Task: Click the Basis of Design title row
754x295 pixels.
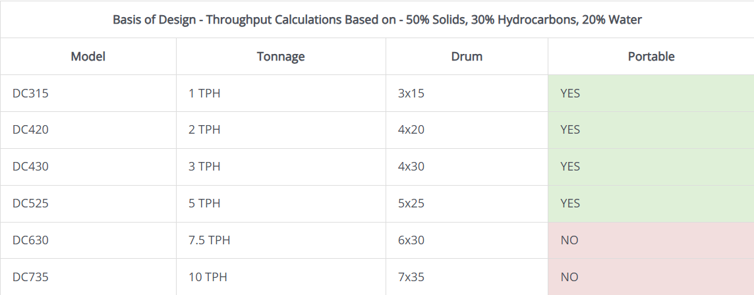Action: tap(377, 19)
